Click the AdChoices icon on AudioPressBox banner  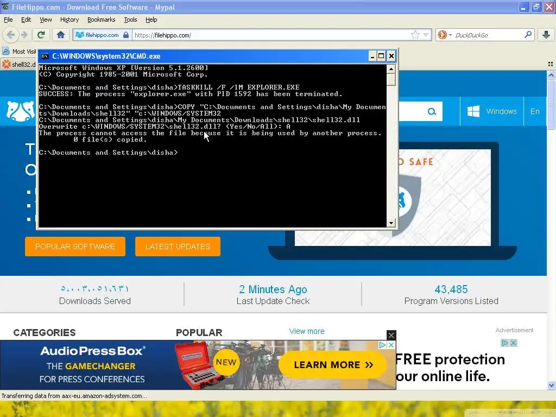tap(382, 345)
